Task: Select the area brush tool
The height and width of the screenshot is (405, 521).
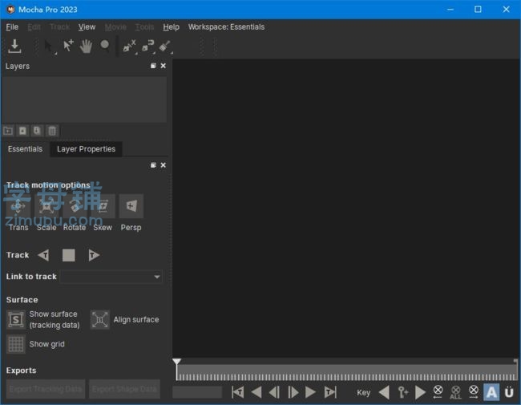Action: [165, 47]
